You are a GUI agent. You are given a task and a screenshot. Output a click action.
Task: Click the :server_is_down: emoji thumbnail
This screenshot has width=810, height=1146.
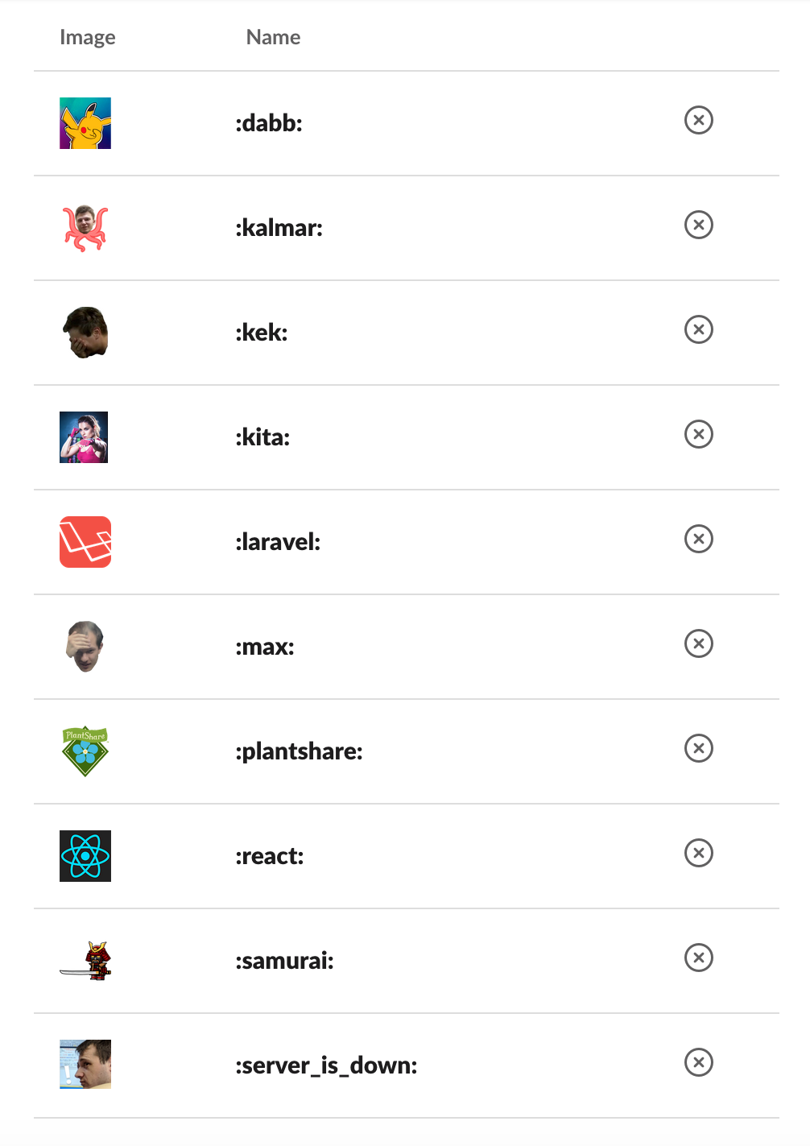85,1064
